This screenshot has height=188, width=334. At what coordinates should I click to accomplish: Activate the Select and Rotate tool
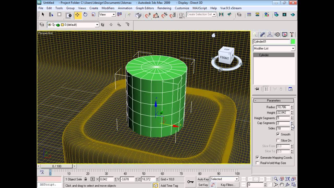[85, 15]
